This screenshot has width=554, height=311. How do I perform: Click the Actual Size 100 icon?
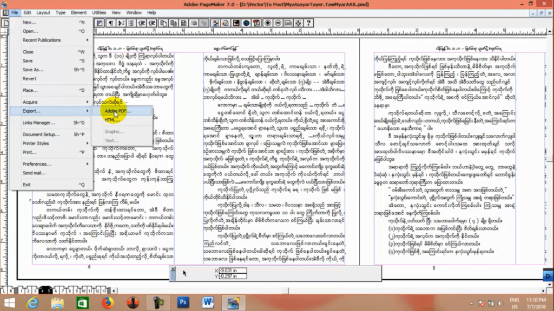pos(288,23)
